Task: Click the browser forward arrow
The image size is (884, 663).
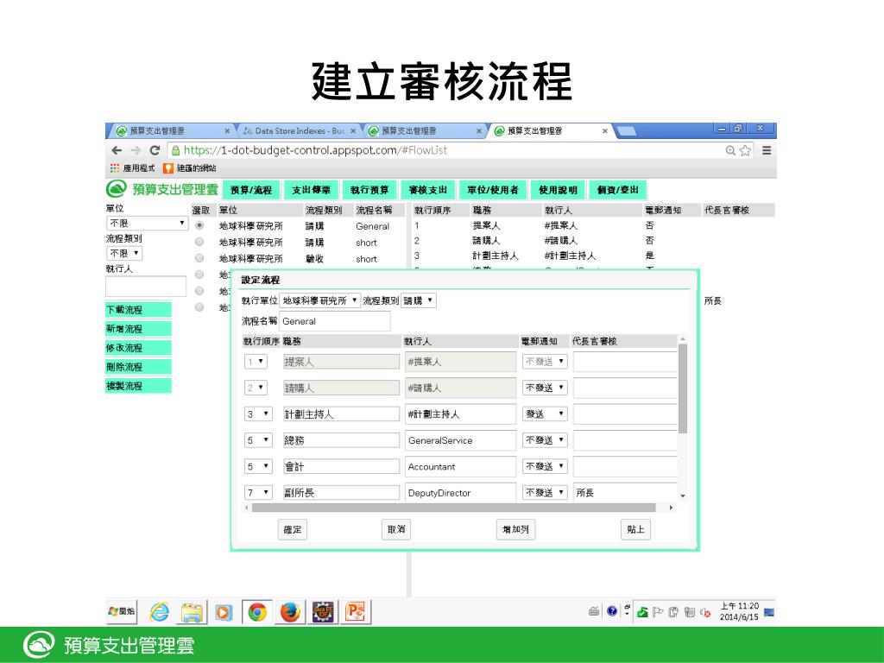Action: [x=136, y=150]
